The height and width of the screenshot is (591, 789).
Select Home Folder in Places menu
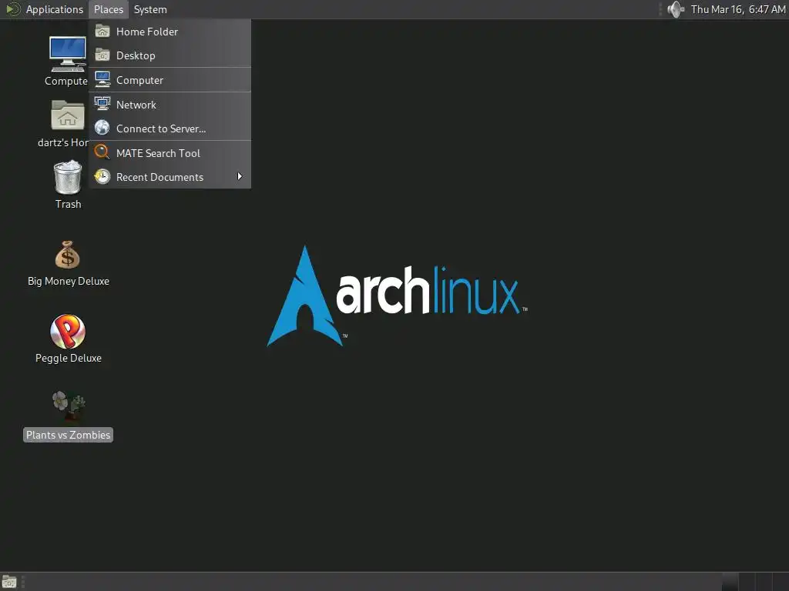tap(170, 32)
